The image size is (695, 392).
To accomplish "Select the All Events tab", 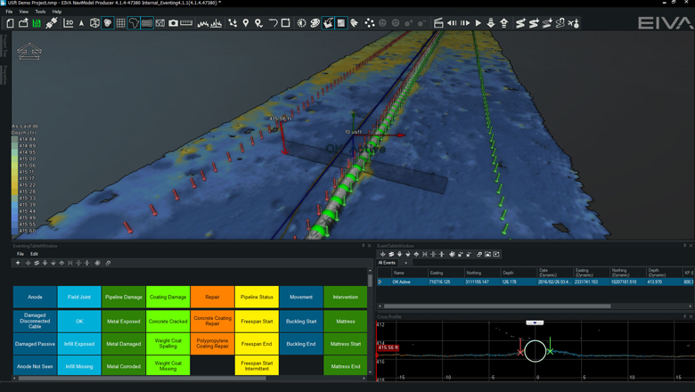I will coord(387,263).
